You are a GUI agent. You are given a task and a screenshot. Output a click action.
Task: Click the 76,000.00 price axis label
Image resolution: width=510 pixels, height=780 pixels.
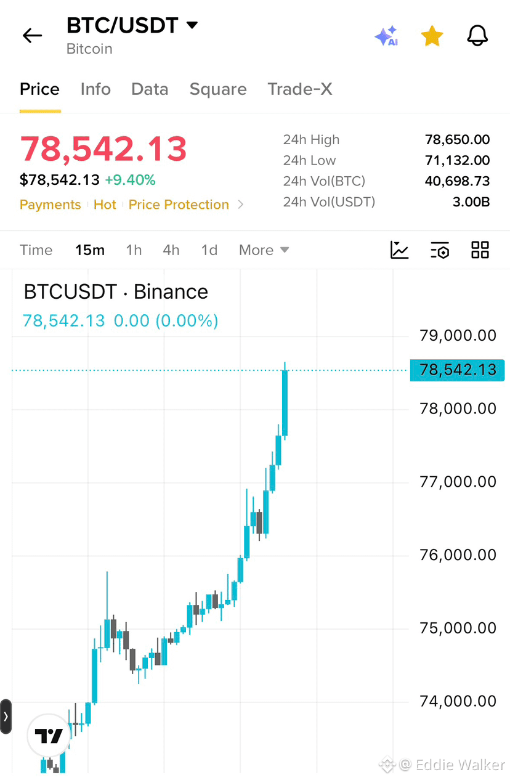pyautogui.click(x=458, y=555)
